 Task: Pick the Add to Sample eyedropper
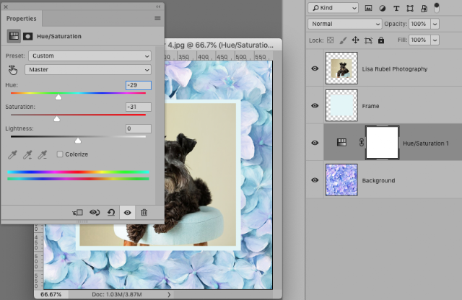[27, 154]
